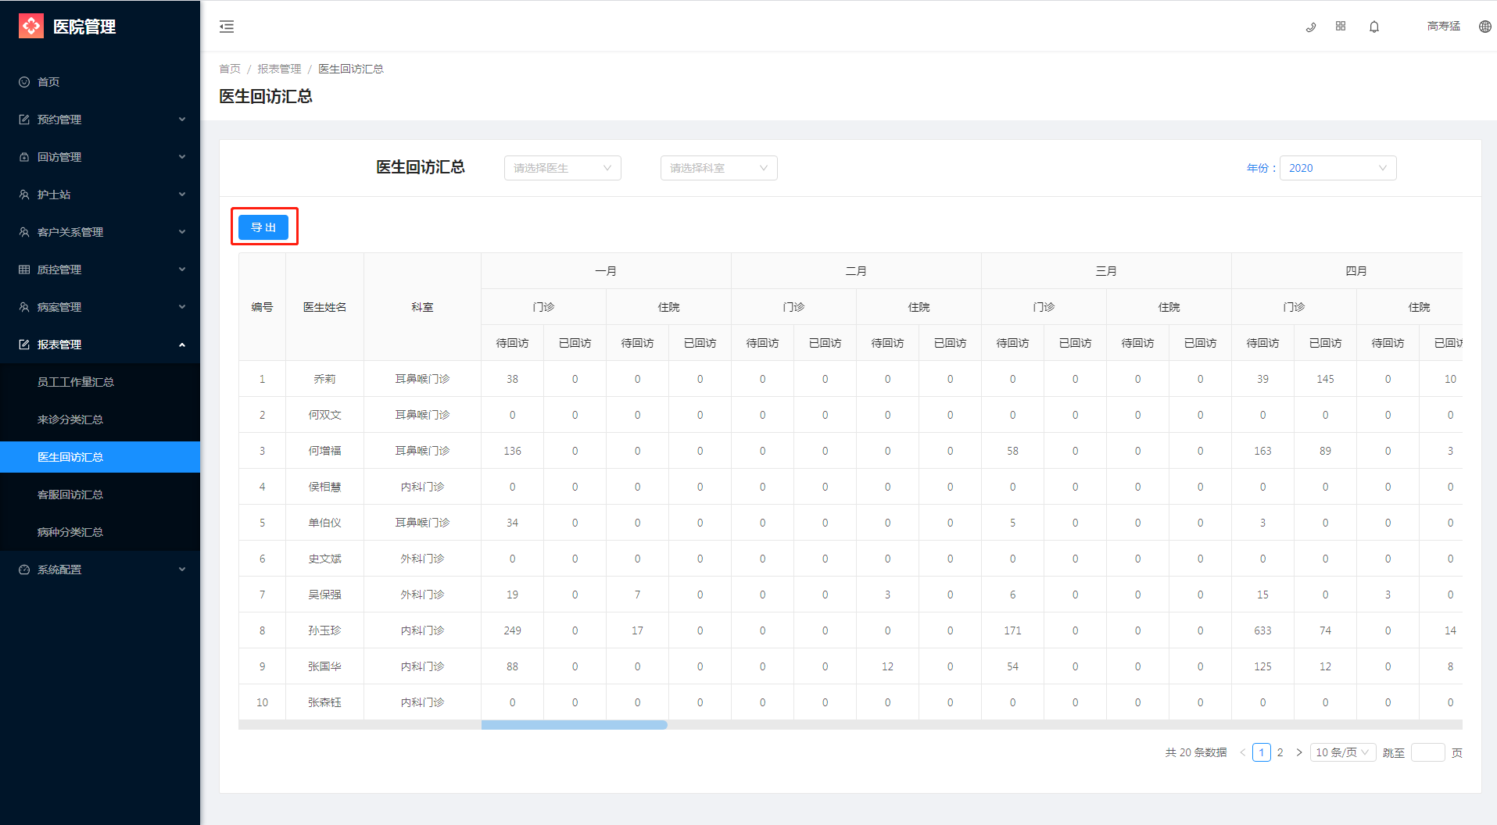This screenshot has width=1497, height=825.
Task: Expand the 客户关系管理 menu chevron
Action: (x=182, y=232)
